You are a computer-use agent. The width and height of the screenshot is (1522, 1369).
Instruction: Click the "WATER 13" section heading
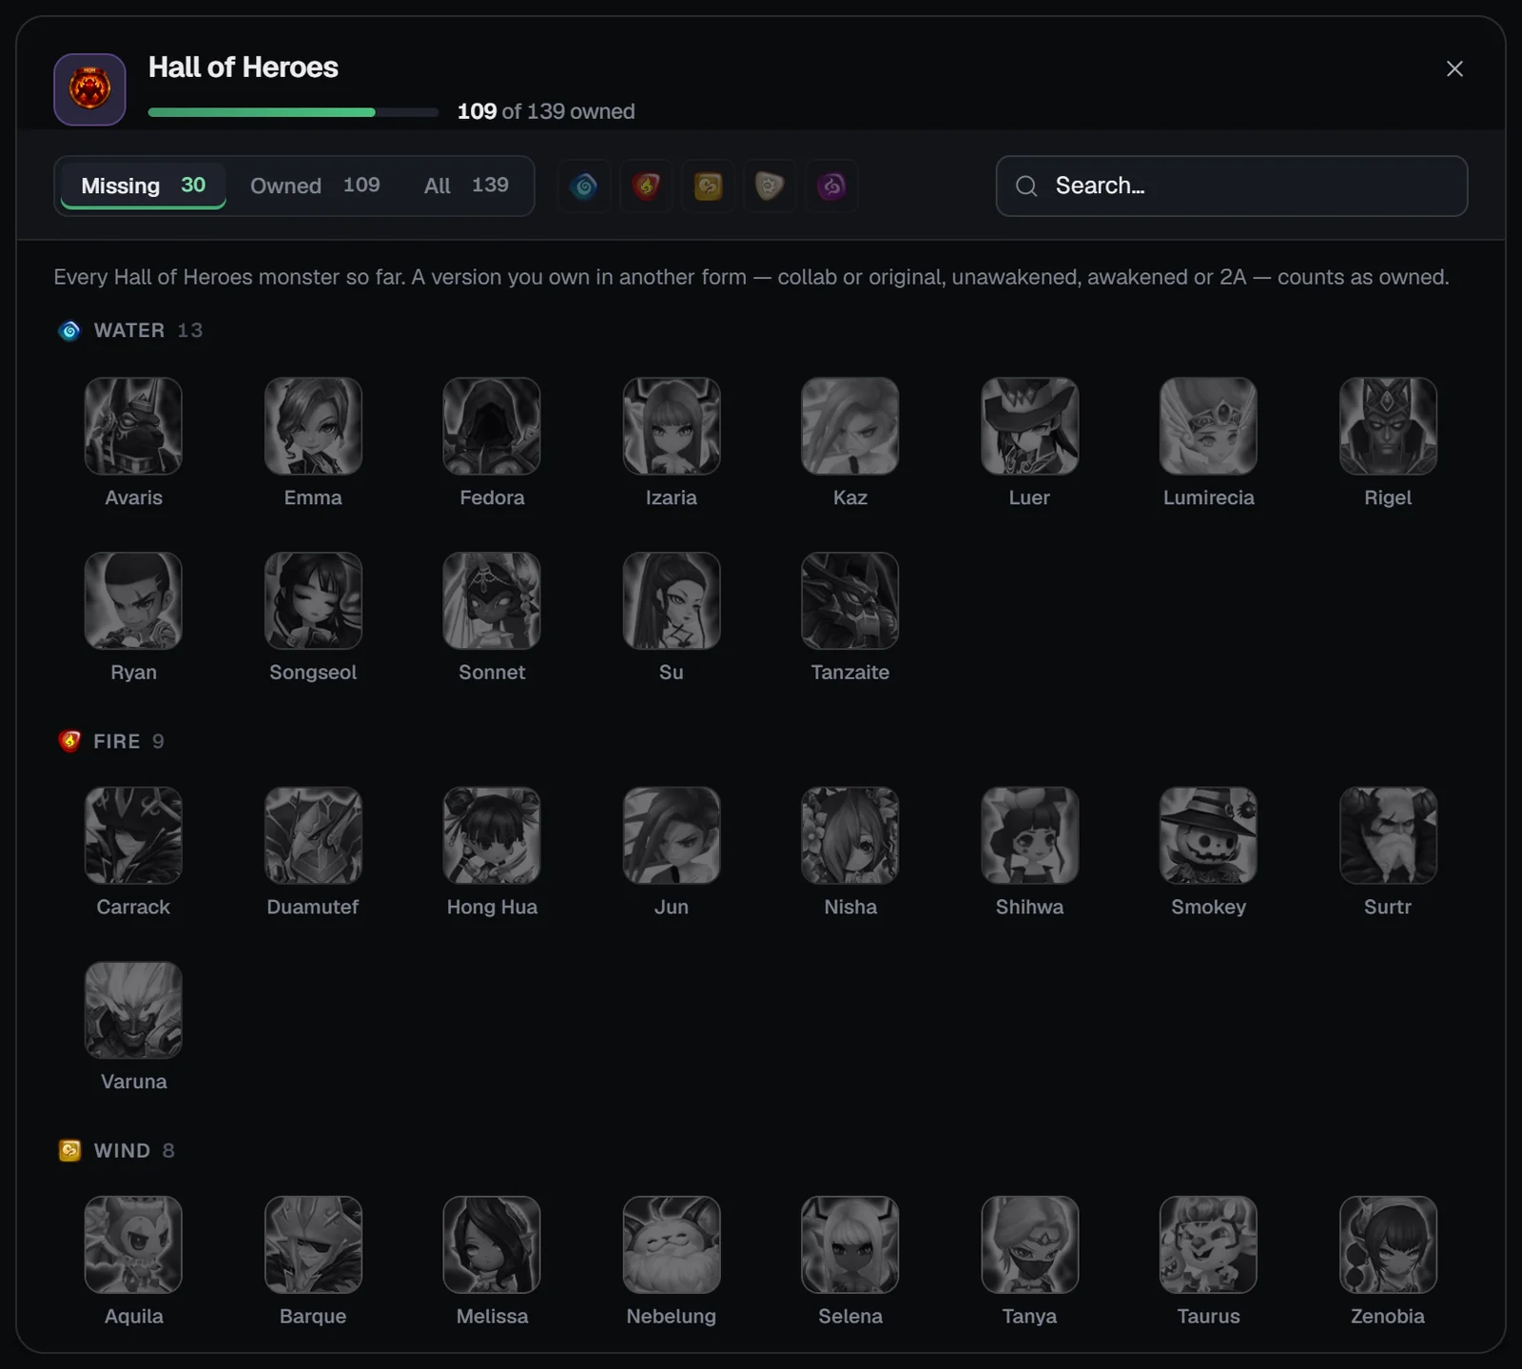pos(130,330)
